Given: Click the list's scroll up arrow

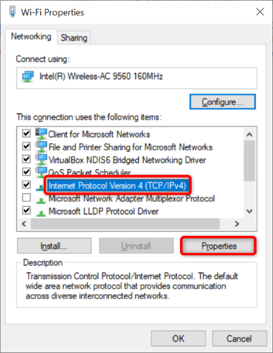Looking at the screenshot, I should click(249, 135).
